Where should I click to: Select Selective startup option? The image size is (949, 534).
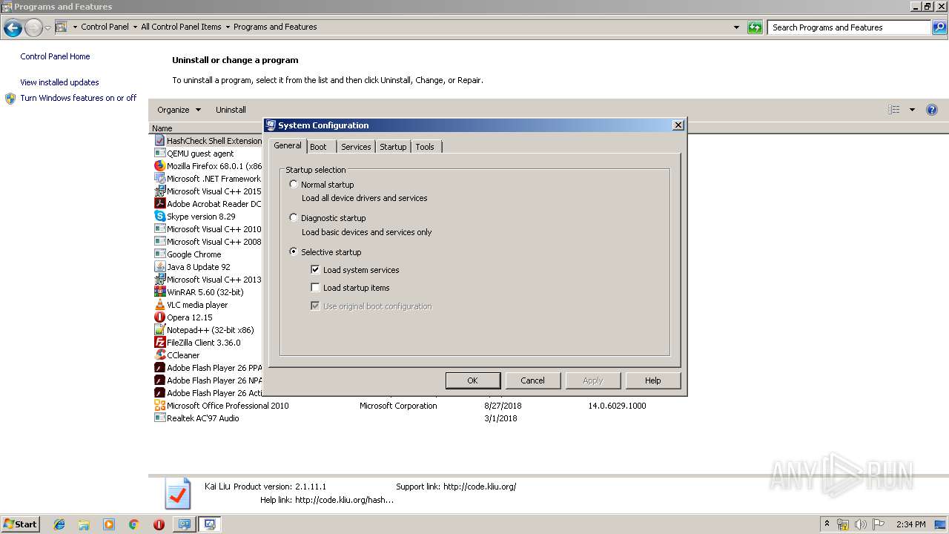pyautogui.click(x=294, y=252)
